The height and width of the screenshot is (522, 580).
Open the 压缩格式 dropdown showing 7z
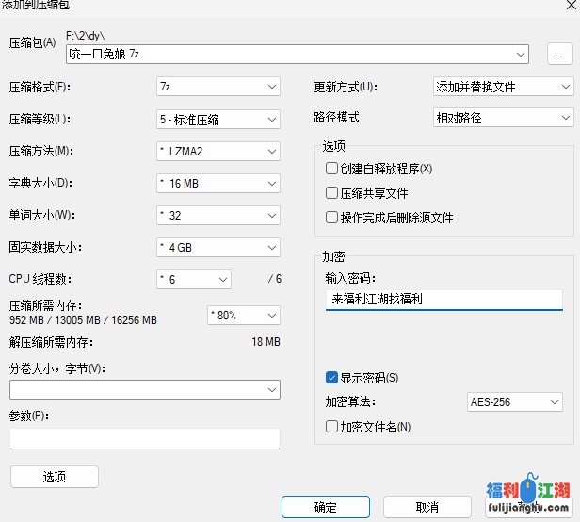pyautogui.click(x=217, y=87)
